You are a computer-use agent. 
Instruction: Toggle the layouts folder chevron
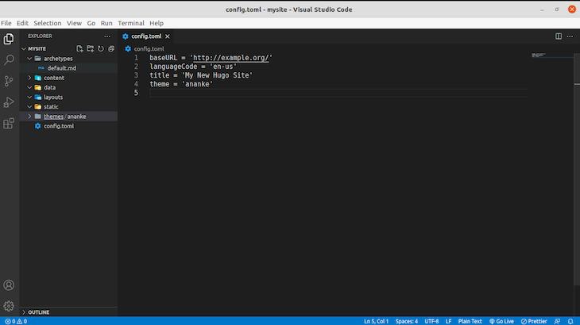coord(29,97)
